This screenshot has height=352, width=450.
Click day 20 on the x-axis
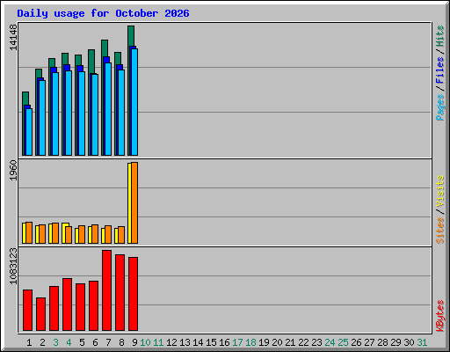[277, 342]
